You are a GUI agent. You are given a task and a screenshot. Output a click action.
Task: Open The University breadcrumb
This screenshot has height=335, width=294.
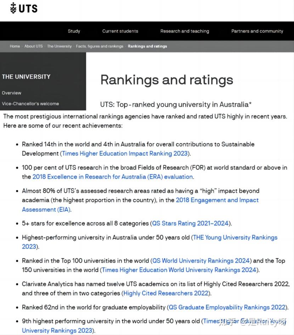click(x=60, y=46)
